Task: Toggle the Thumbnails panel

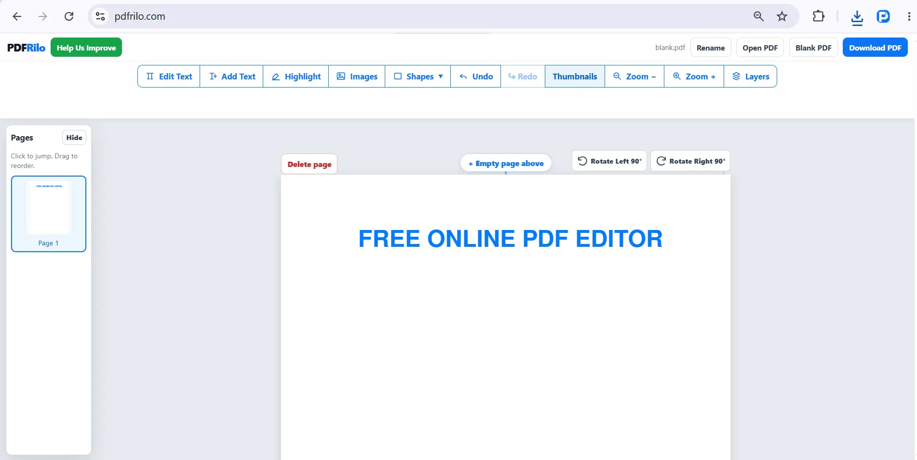Action: point(575,77)
